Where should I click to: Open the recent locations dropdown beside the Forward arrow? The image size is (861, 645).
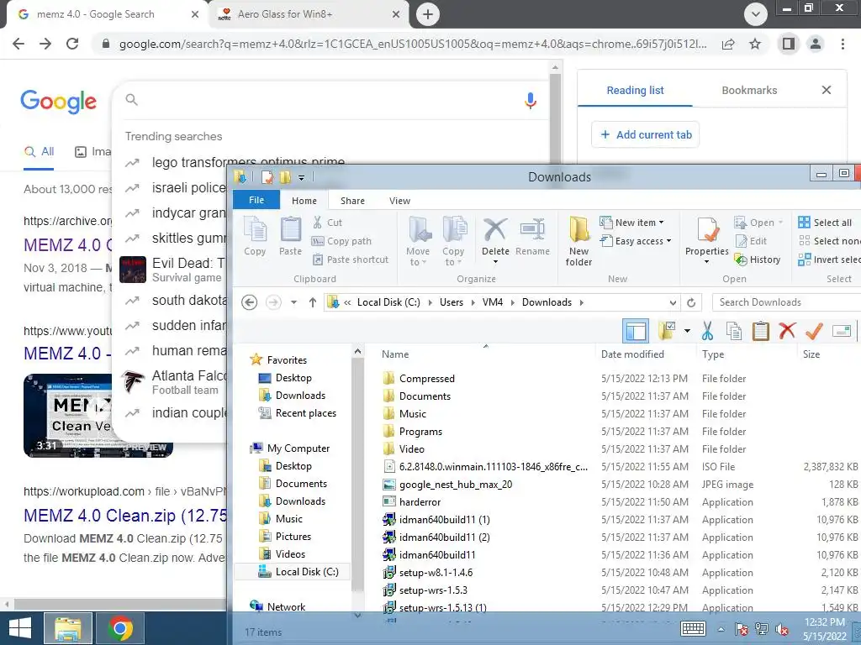pyautogui.click(x=293, y=302)
